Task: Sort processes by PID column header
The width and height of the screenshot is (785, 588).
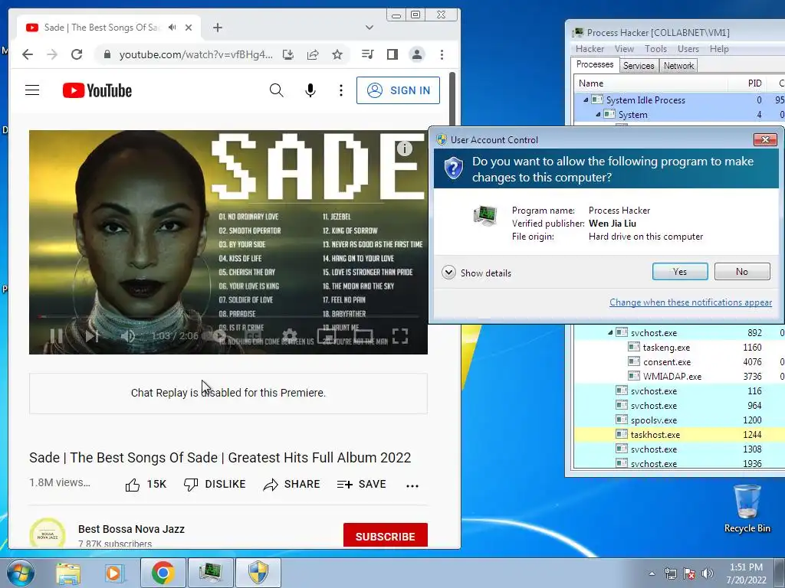Action: click(748, 83)
